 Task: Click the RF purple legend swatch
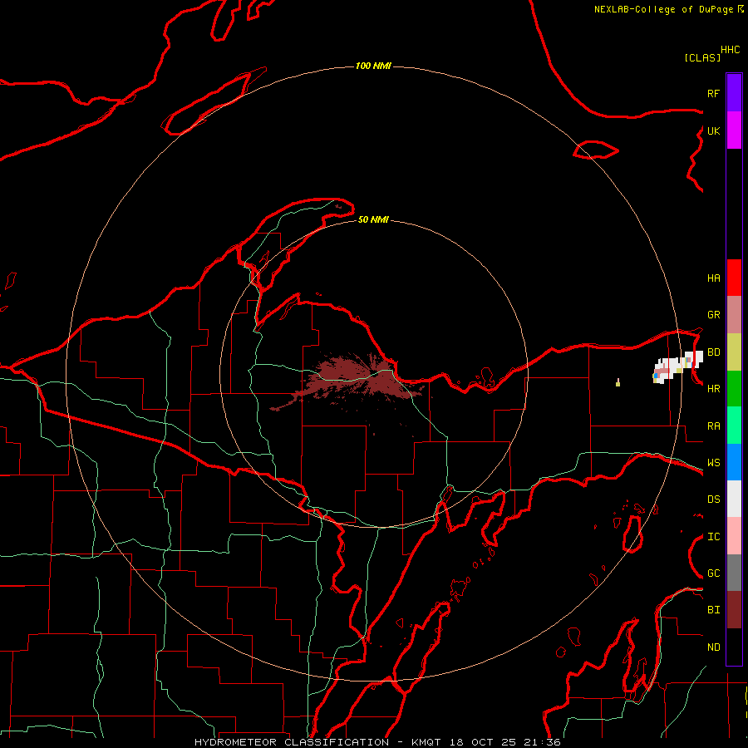click(734, 93)
